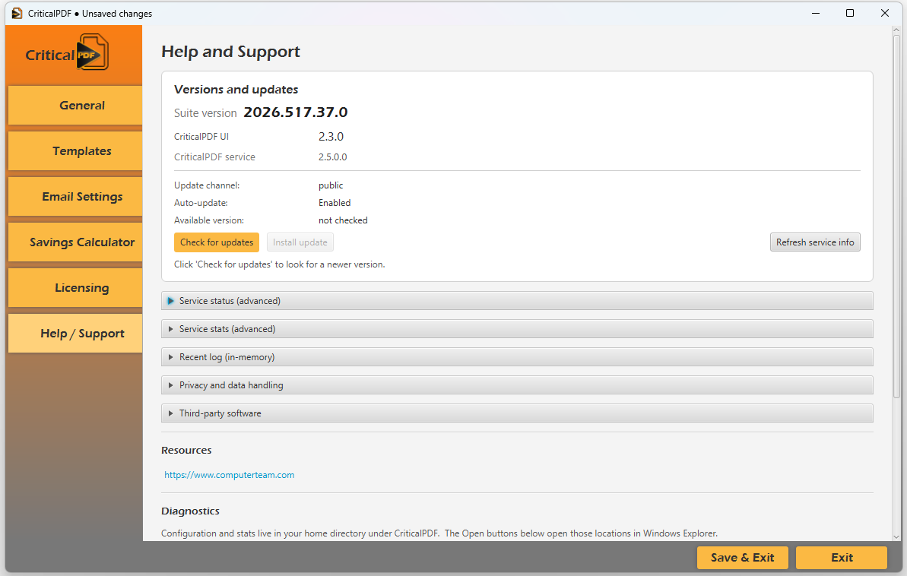Click the Resources heading
The width and height of the screenshot is (907, 576).
click(x=186, y=450)
